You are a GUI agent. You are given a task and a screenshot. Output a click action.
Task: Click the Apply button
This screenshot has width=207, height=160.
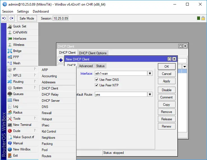point(167,81)
